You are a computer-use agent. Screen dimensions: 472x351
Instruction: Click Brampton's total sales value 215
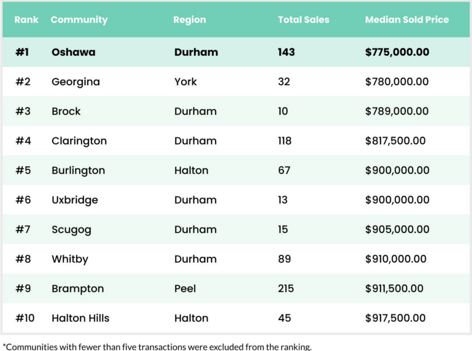286,289
